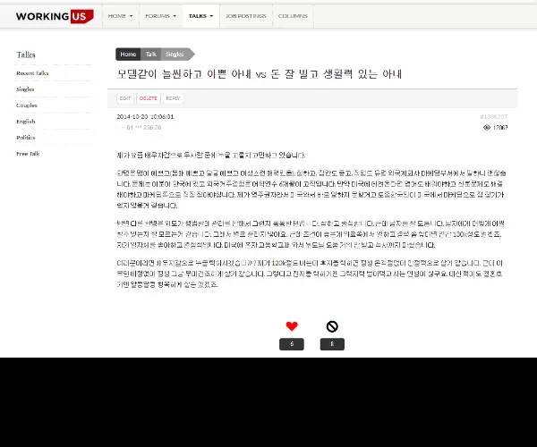Go to Talk breadcrumb
The height and width of the screenshot is (447, 537).
point(151,54)
